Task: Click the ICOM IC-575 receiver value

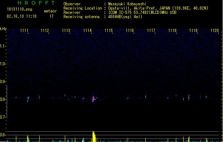Action: [x=143, y=12]
